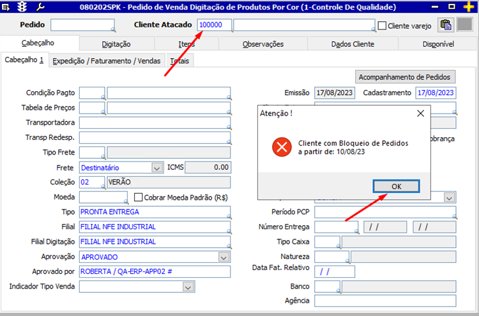Click the gray square button beside clipboard icon
The image size is (479, 316).
(x=465, y=25)
